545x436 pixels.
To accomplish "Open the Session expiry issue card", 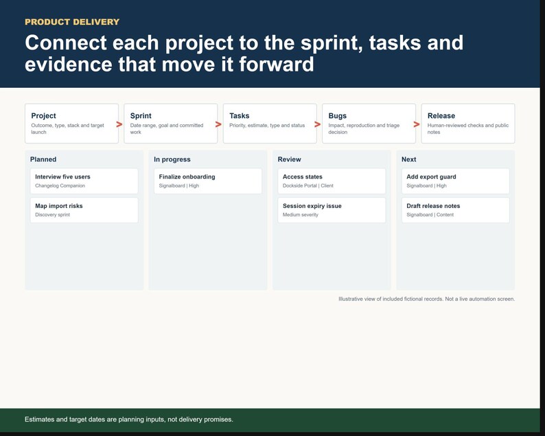I will pos(332,210).
